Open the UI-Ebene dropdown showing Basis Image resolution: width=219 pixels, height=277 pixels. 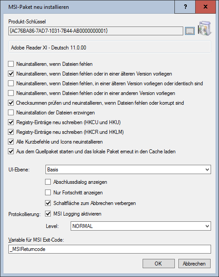click(x=128, y=170)
